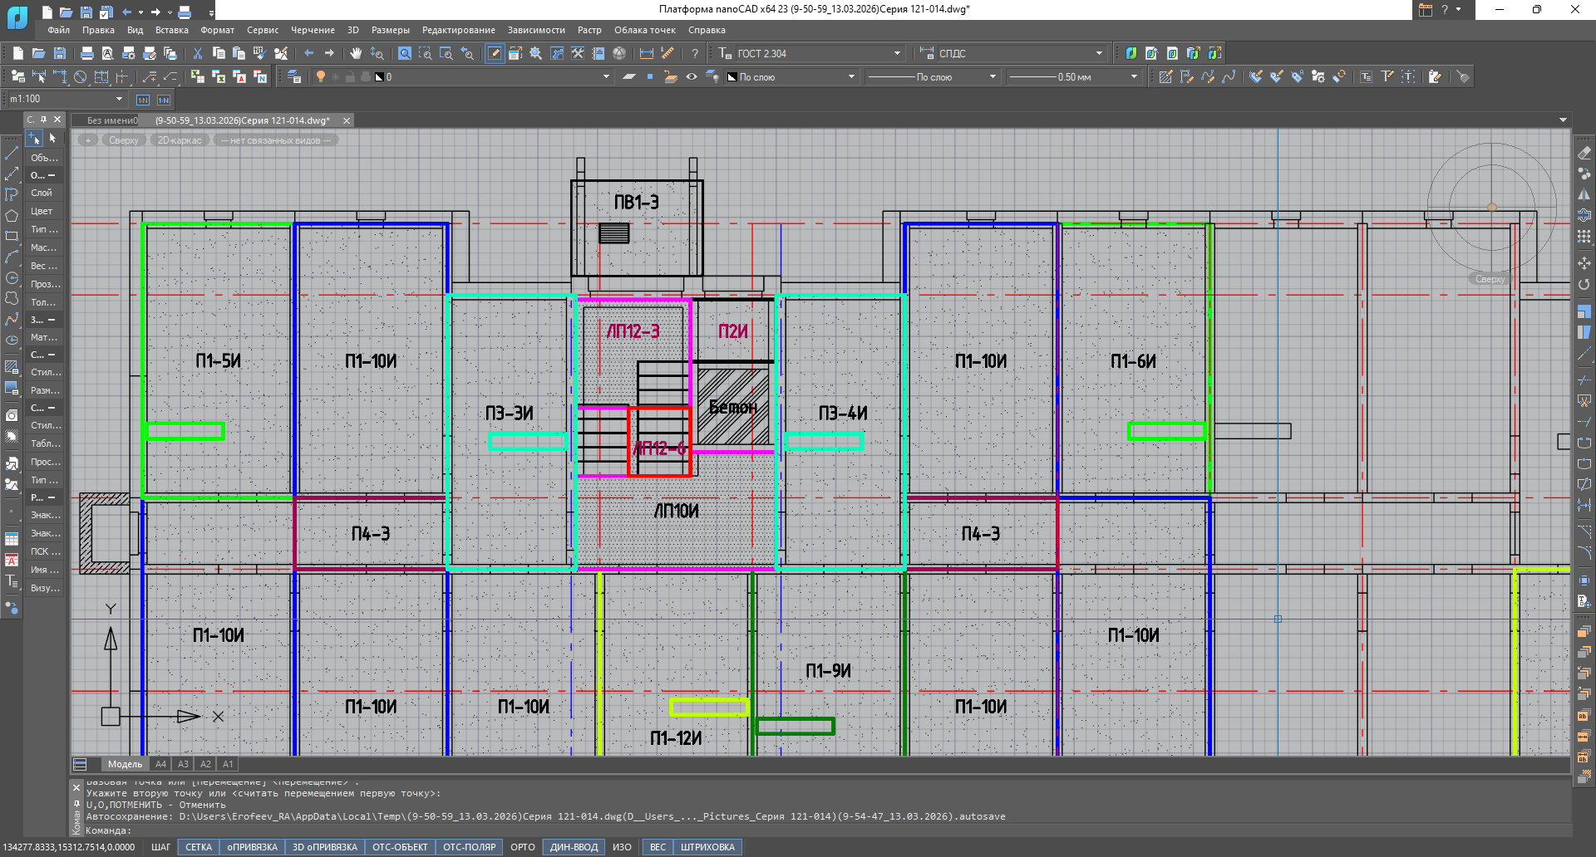This screenshot has height=857, width=1596.
Task: Toggle layer visibility eye icon
Action: point(692,76)
